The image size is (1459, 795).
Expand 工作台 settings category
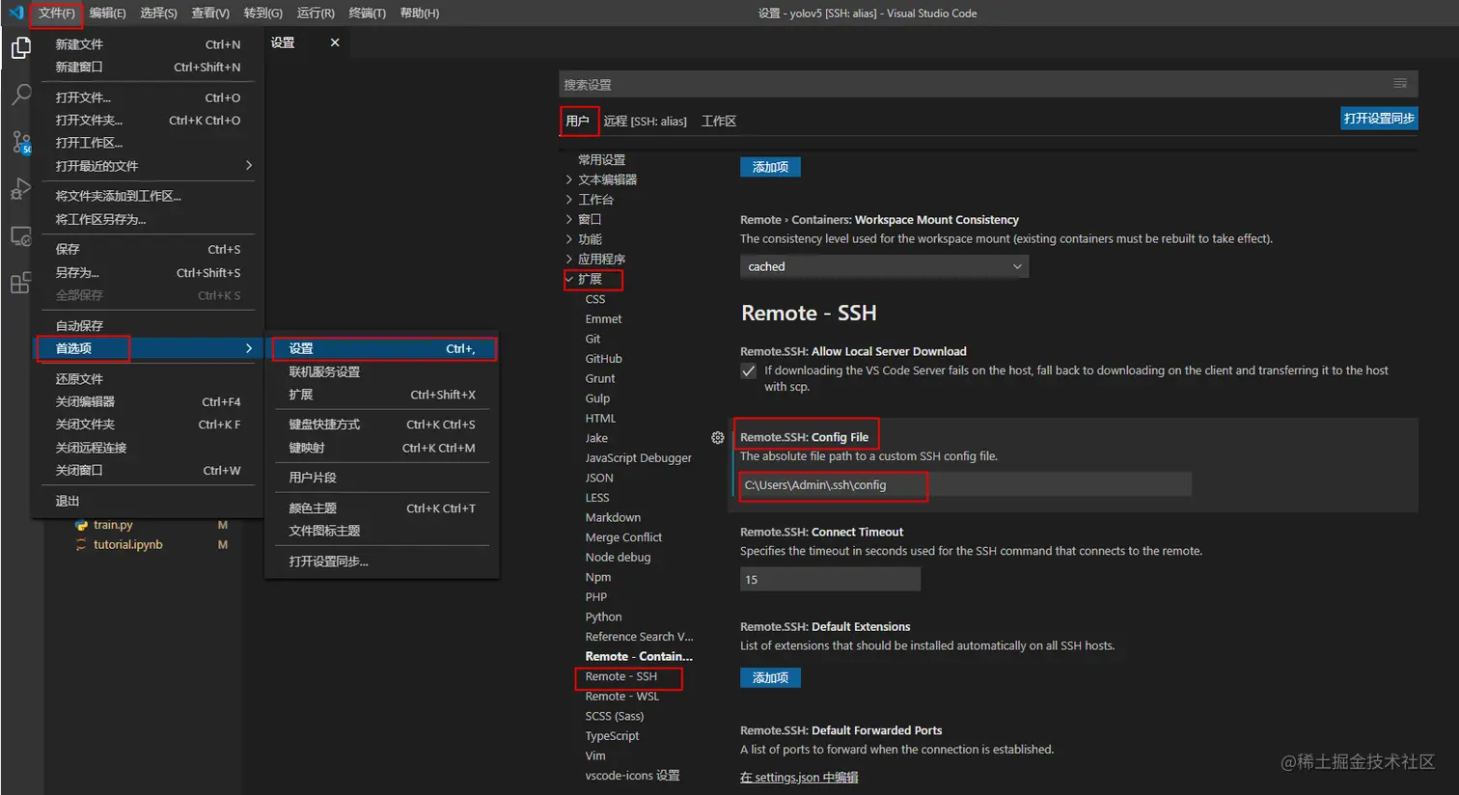tap(569, 200)
